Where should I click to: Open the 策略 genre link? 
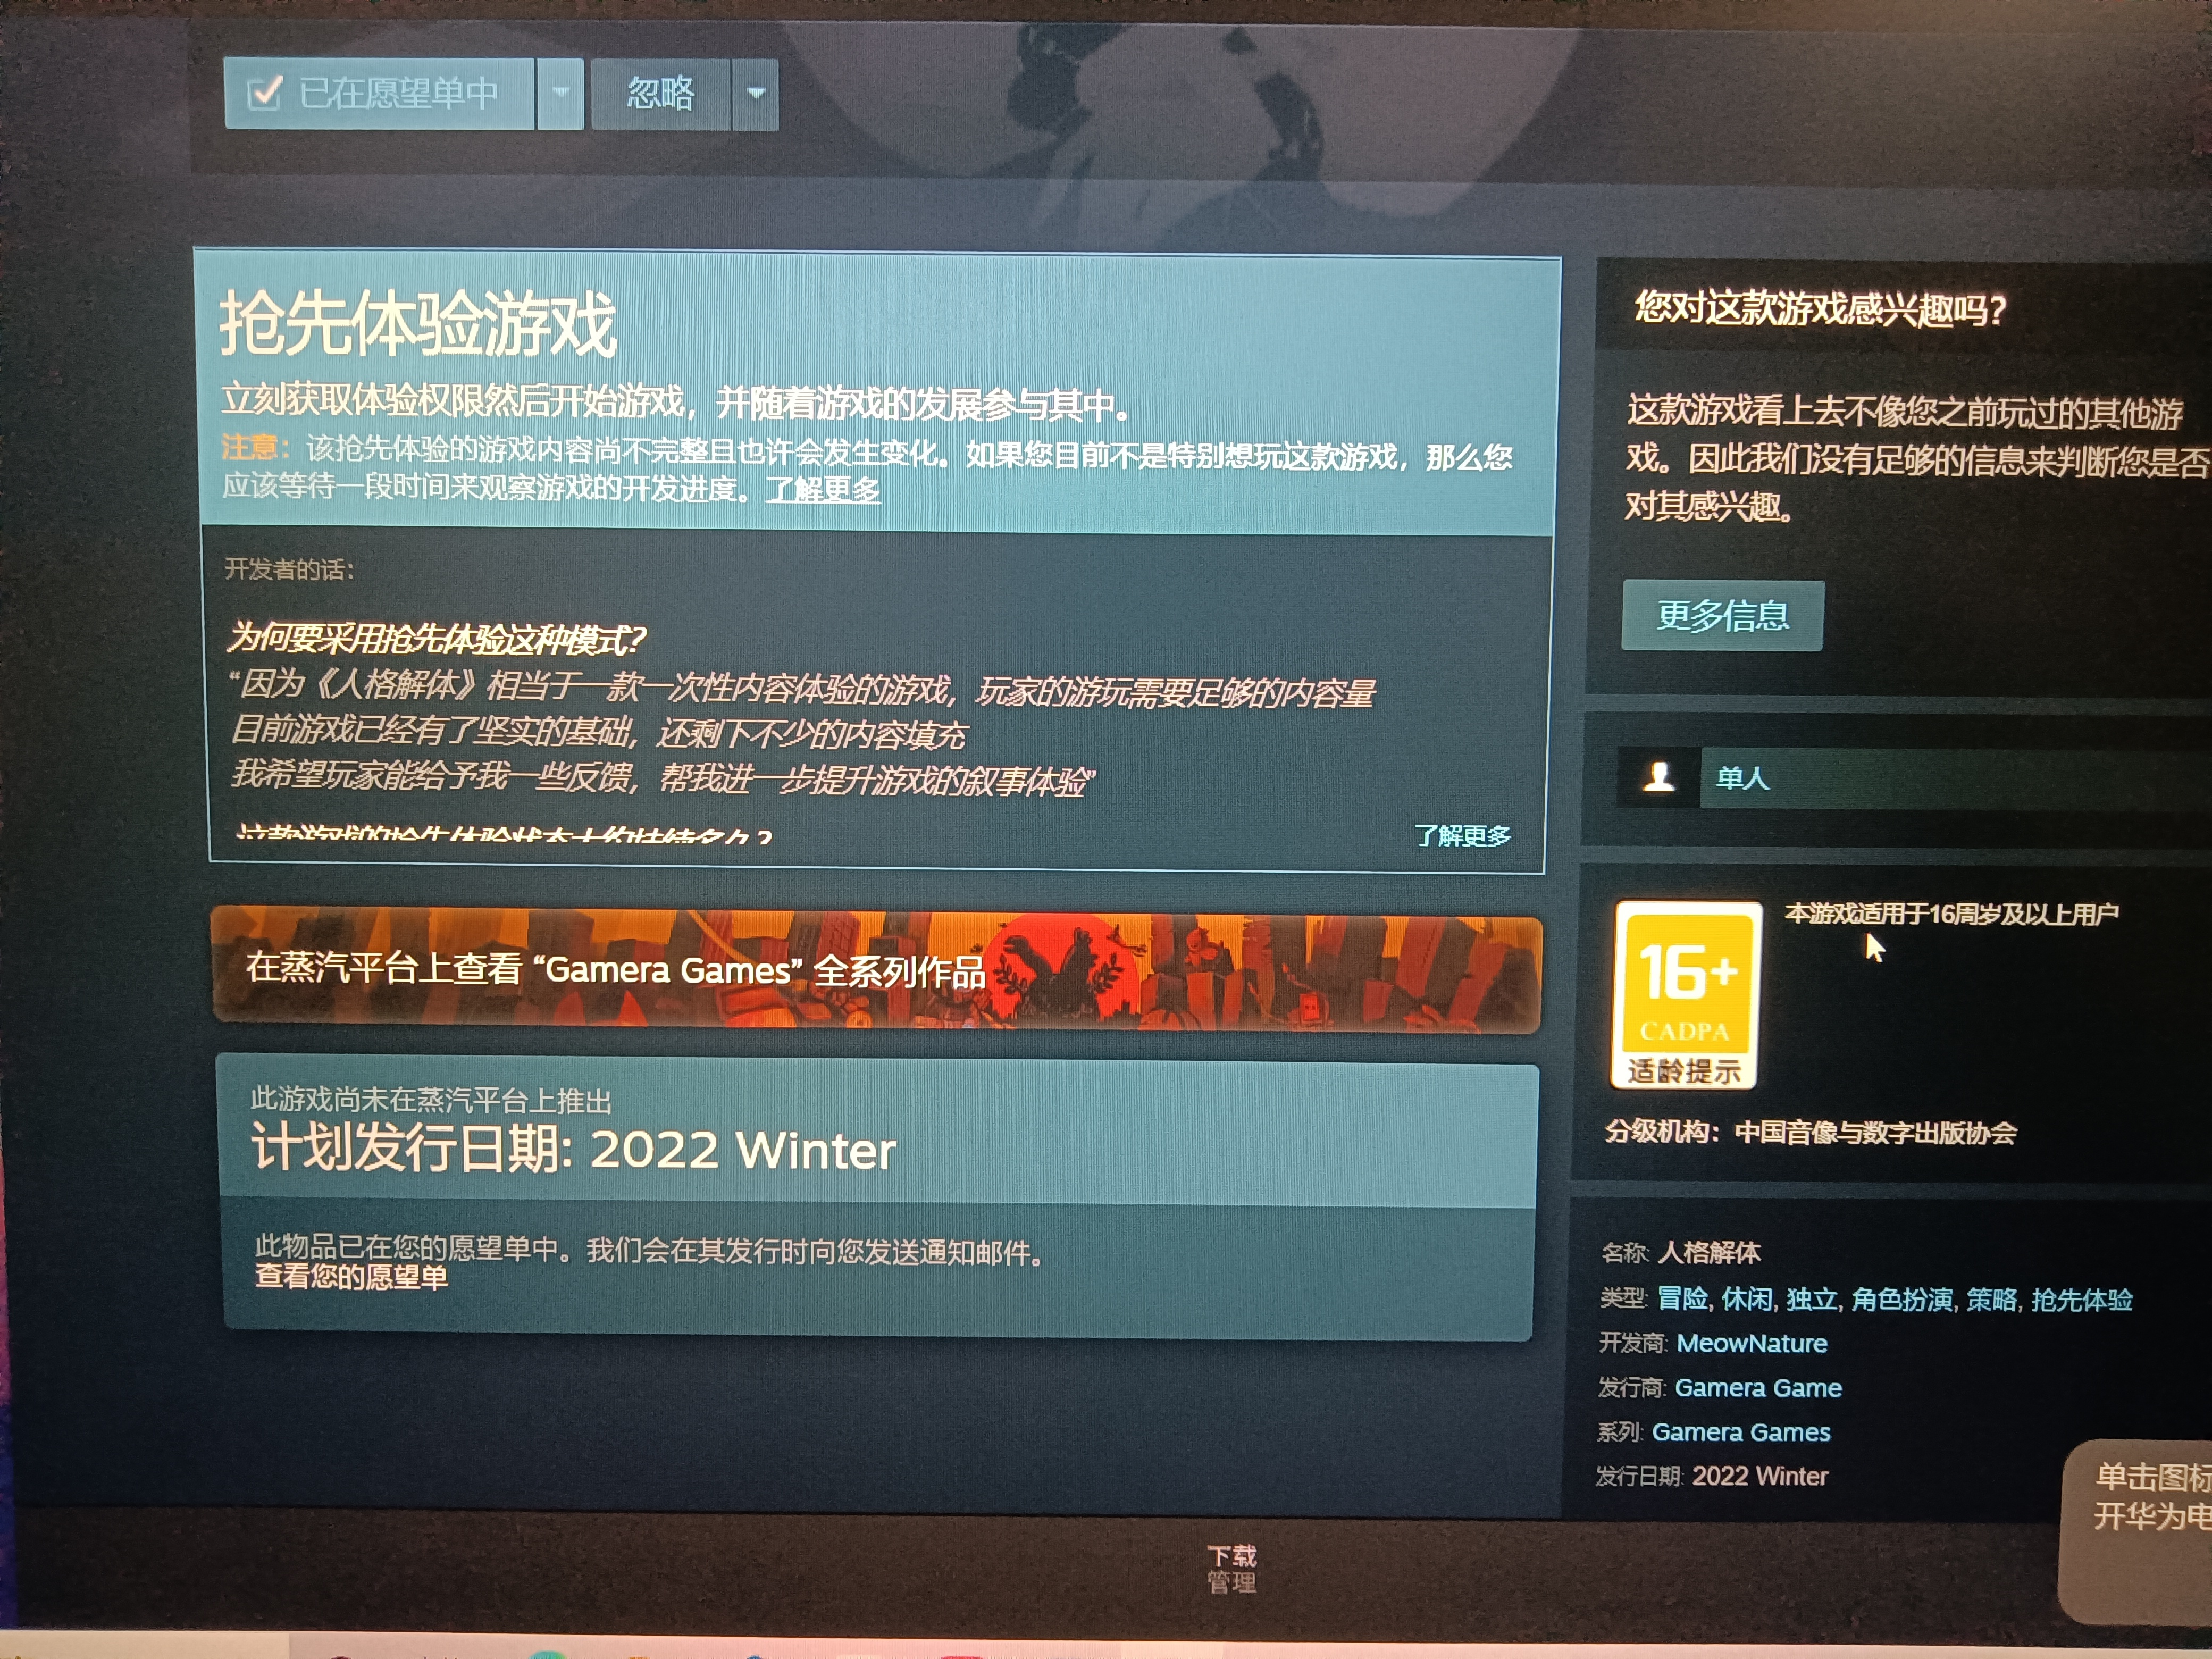click(1992, 1299)
